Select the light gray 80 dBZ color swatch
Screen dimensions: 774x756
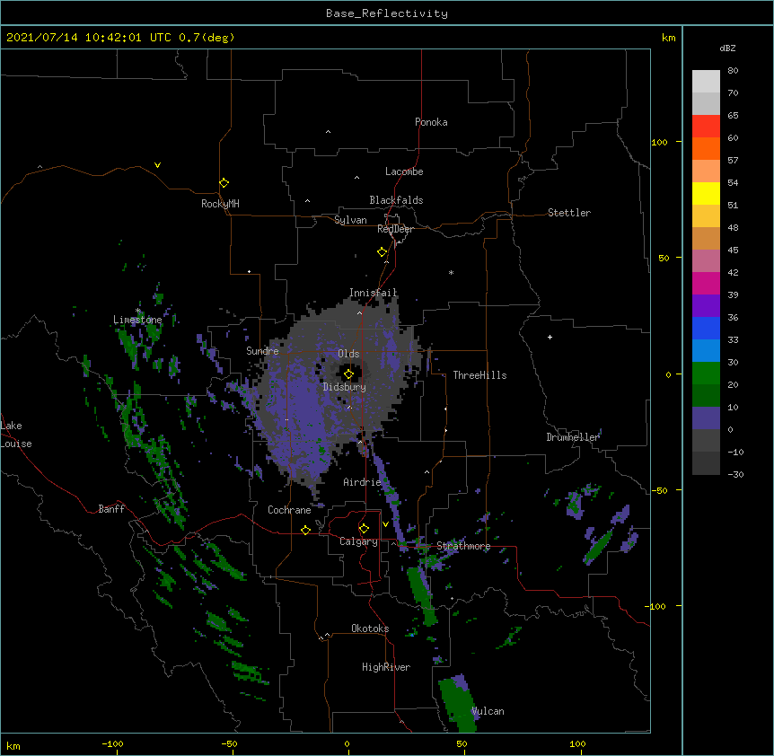click(x=706, y=81)
